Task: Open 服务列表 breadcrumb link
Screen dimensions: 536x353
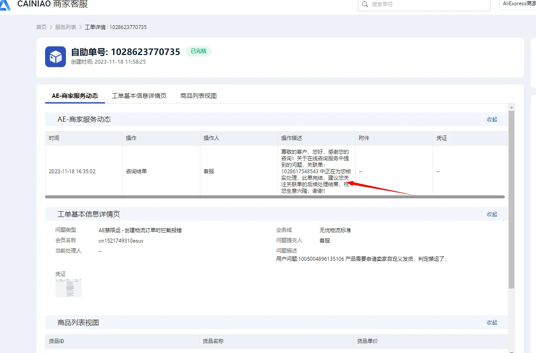Action: tap(65, 27)
